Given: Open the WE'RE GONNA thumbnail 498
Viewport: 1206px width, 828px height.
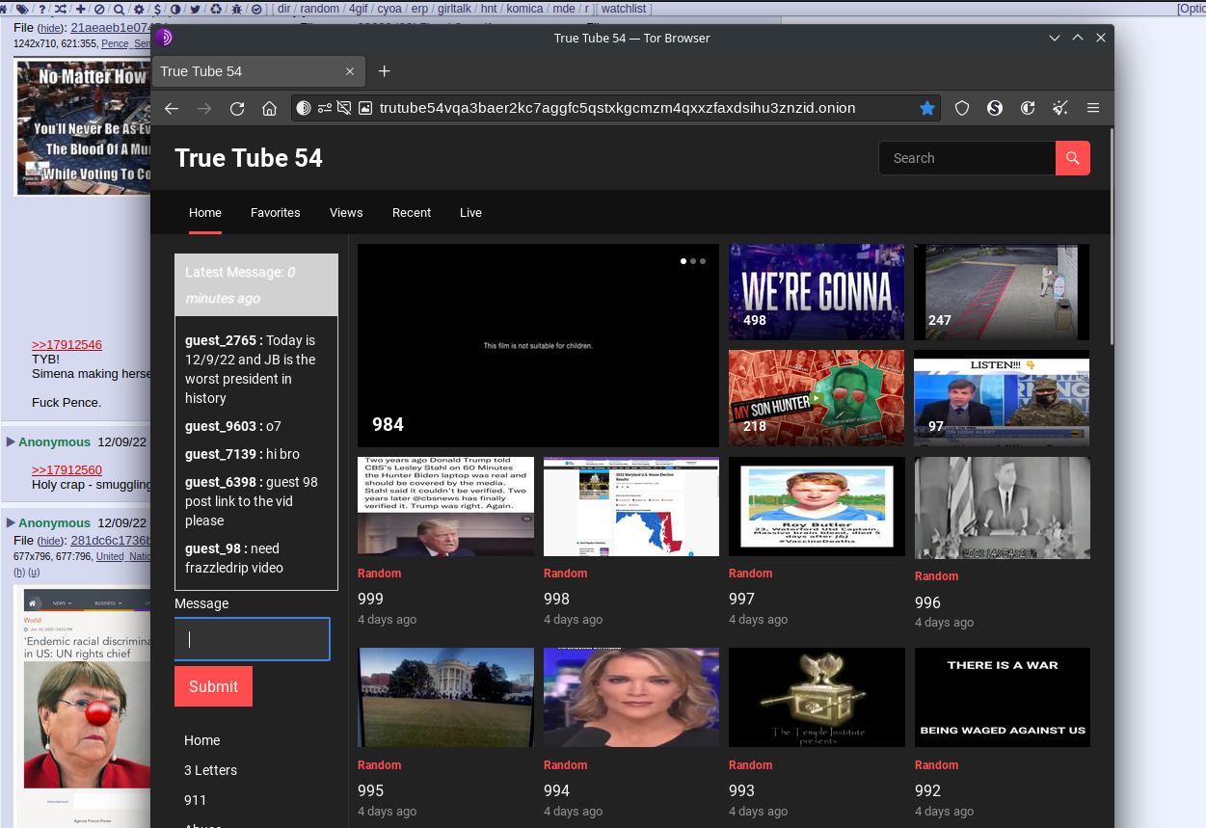Looking at the screenshot, I should pos(817,292).
